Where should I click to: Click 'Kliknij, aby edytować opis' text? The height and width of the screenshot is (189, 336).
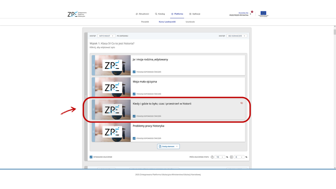pos(102,47)
